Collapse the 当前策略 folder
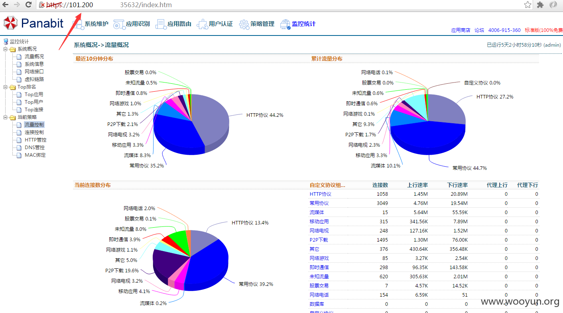563x313 pixels. [5, 117]
